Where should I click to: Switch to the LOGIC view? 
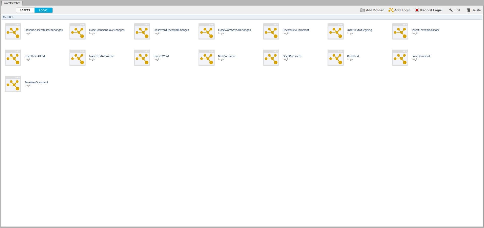43,10
